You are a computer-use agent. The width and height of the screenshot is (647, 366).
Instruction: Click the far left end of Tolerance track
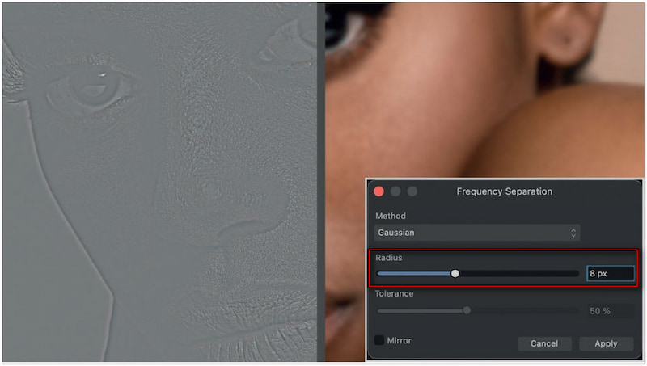379,310
